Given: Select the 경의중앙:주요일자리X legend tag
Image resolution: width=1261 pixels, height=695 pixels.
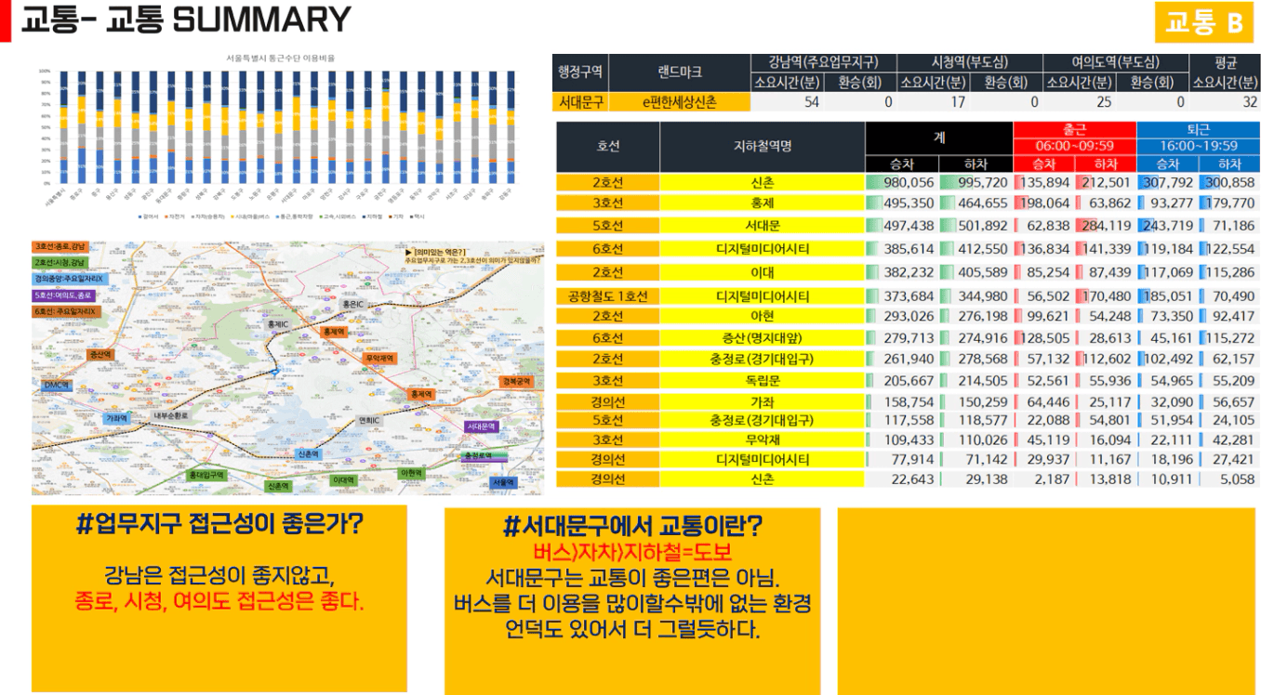Looking at the screenshot, I should [x=70, y=279].
